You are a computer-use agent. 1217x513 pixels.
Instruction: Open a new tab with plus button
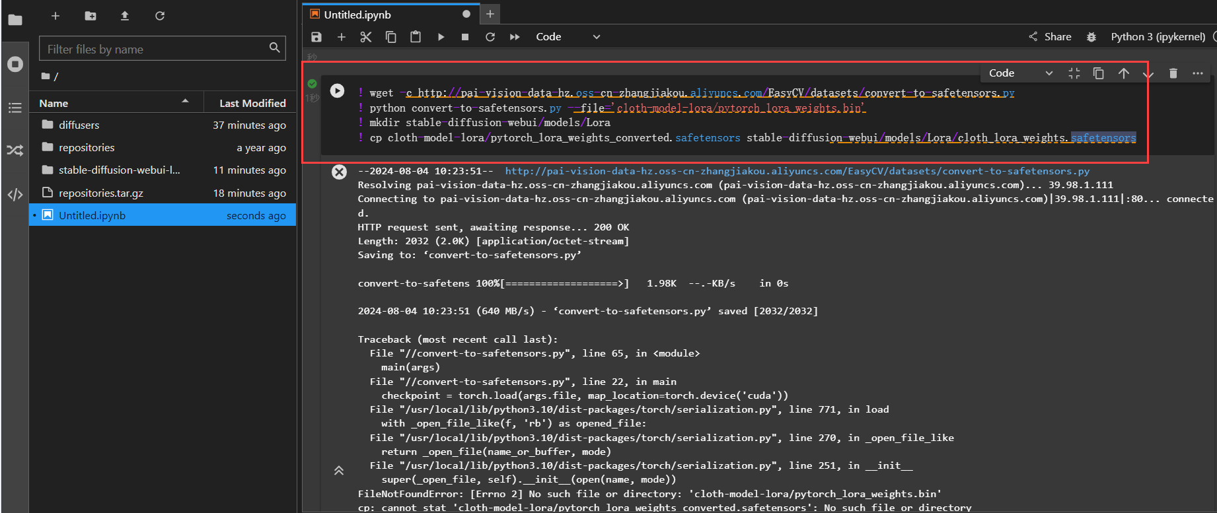(490, 14)
